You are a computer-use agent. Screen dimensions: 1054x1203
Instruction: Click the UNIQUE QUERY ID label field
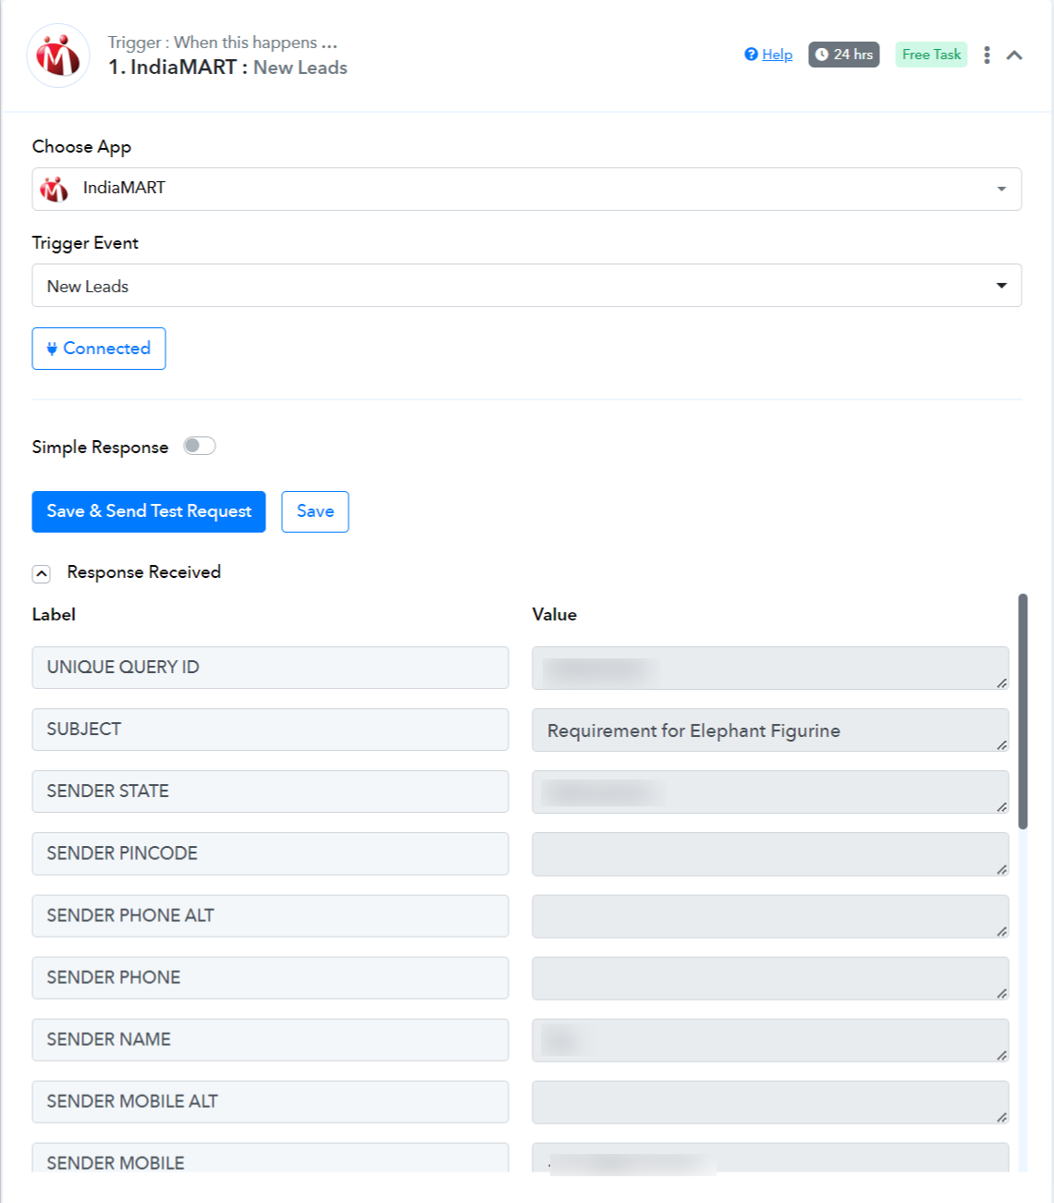coord(270,668)
